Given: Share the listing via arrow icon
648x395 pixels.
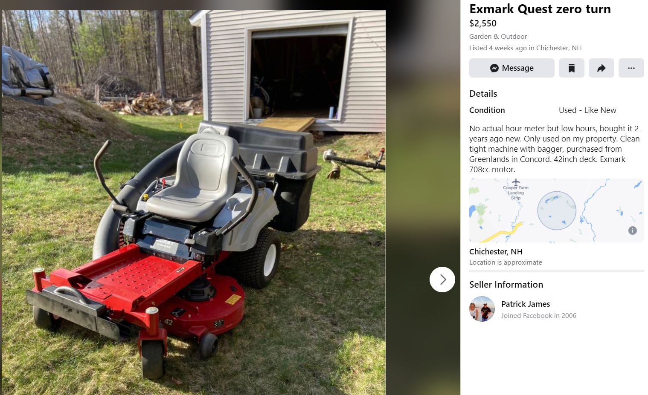Looking at the screenshot, I should pyautogui.click(x=601, y=68).
